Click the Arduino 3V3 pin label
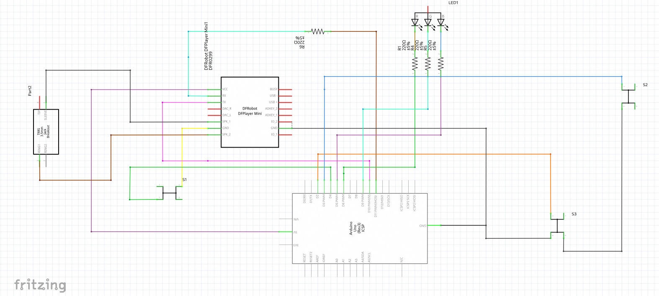 [296, 245]
